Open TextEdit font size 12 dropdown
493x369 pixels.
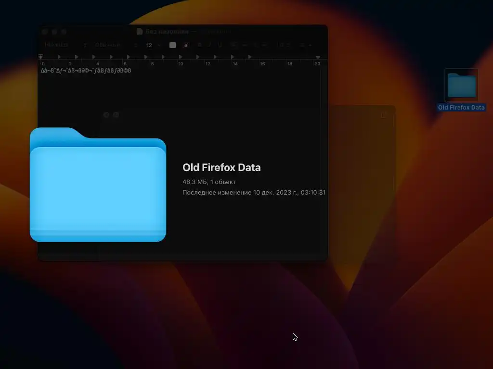[153, 45]
